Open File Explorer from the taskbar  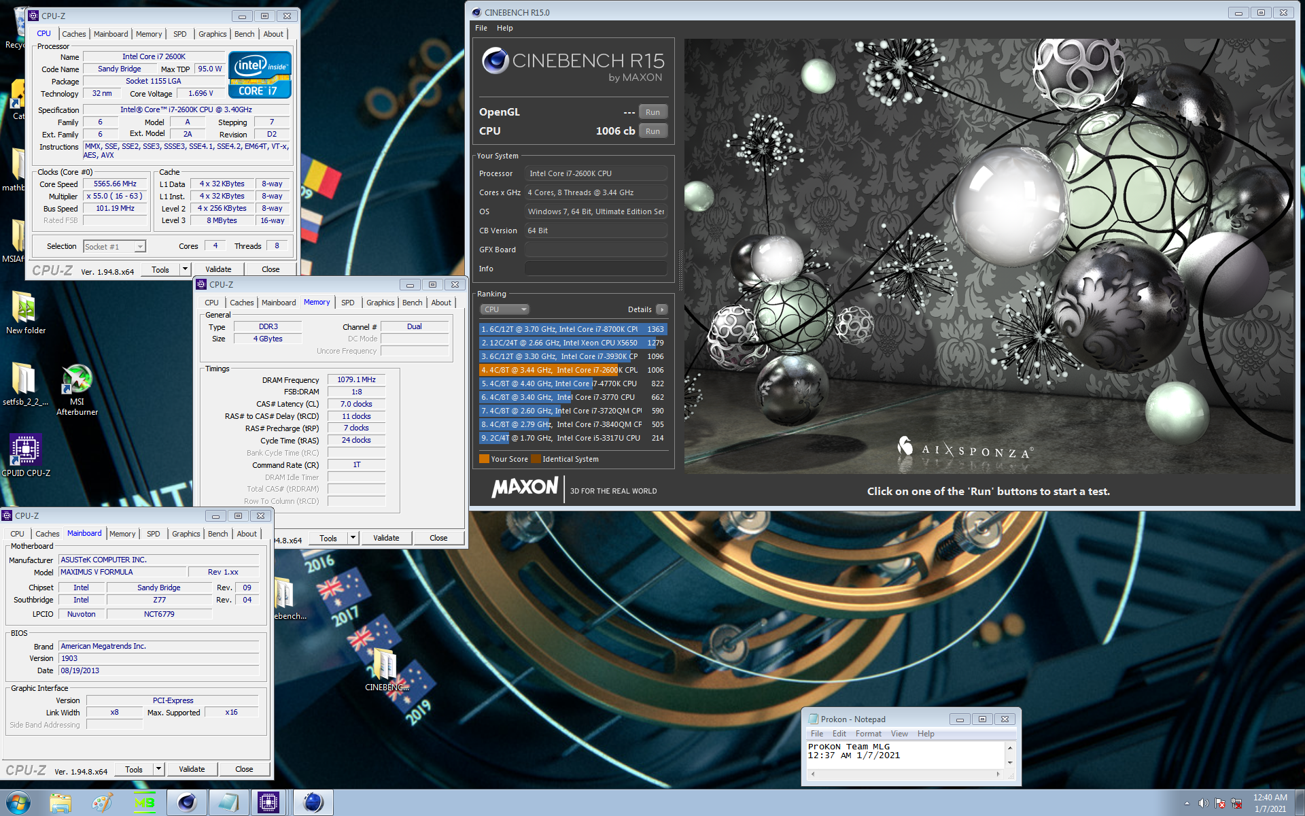pos(60,803)
